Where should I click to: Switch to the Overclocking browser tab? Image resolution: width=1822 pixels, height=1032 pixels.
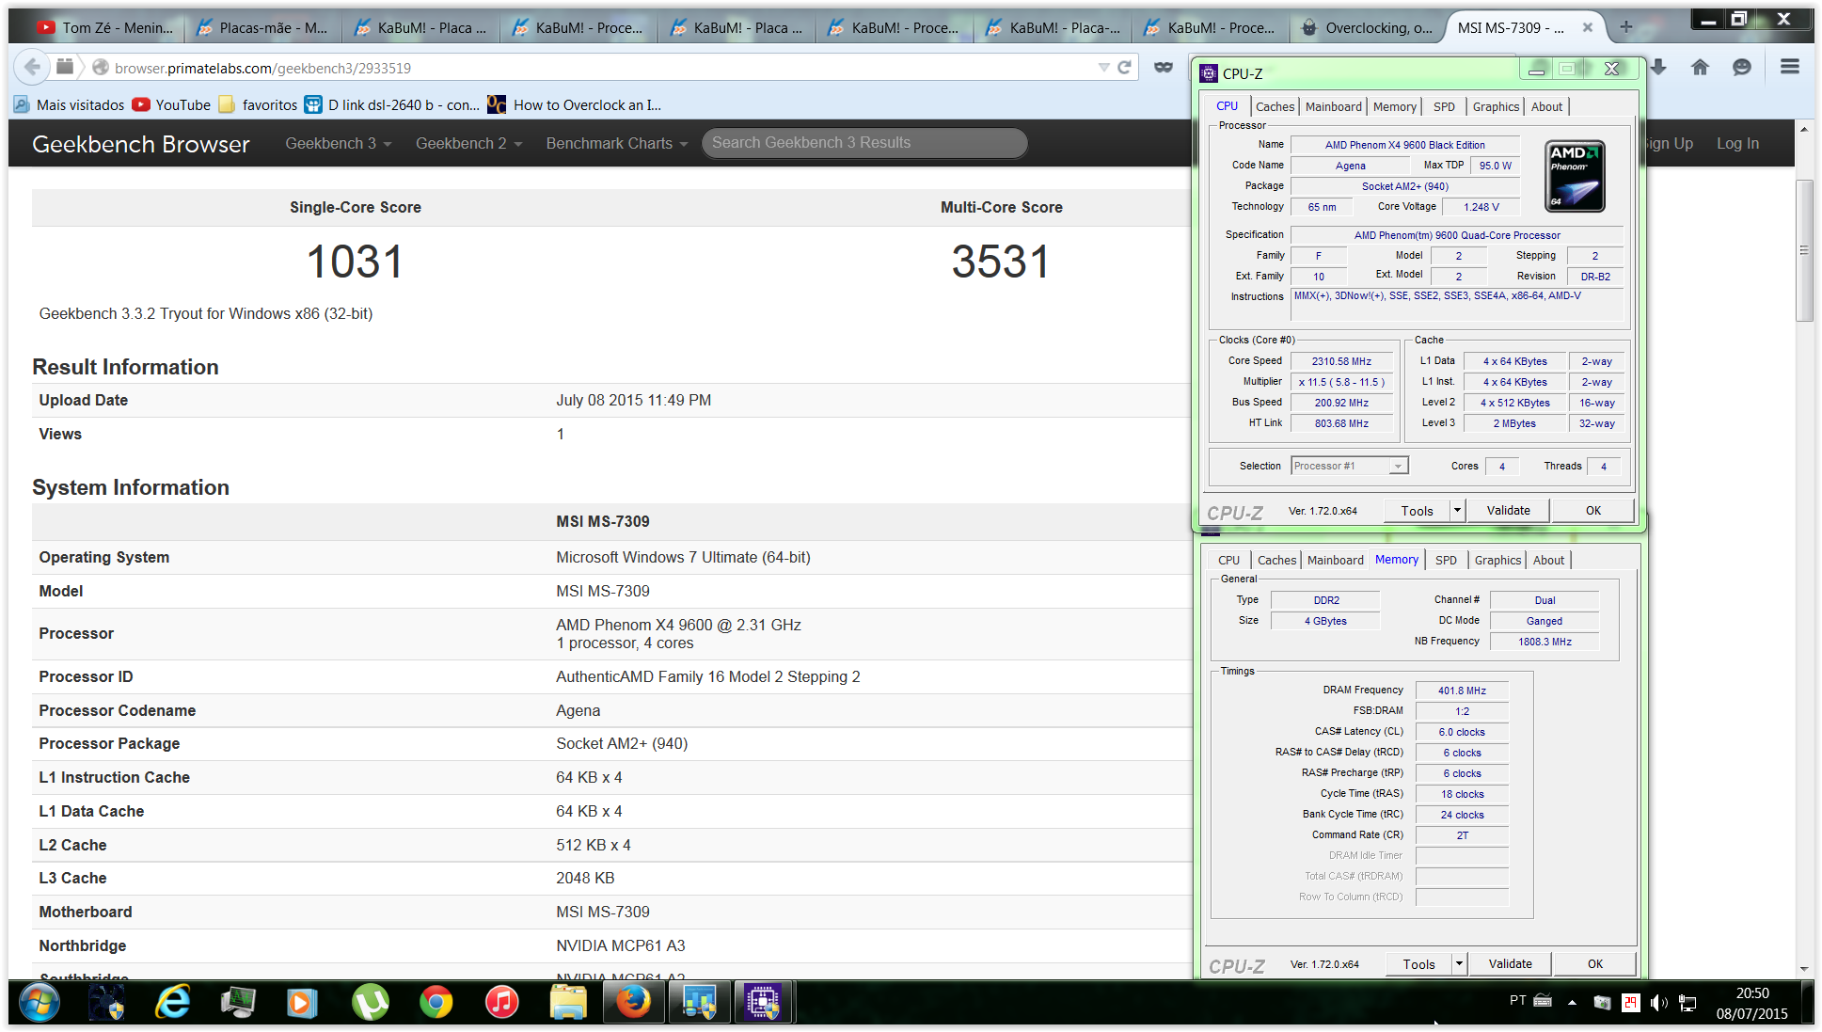[x=1369, y=27]
